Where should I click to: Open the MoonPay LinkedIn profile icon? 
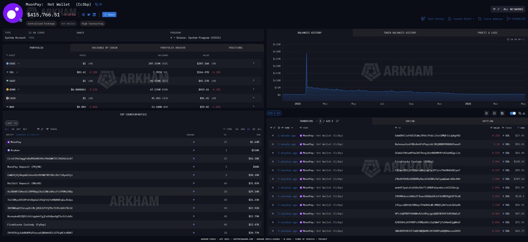click(94, 15)
